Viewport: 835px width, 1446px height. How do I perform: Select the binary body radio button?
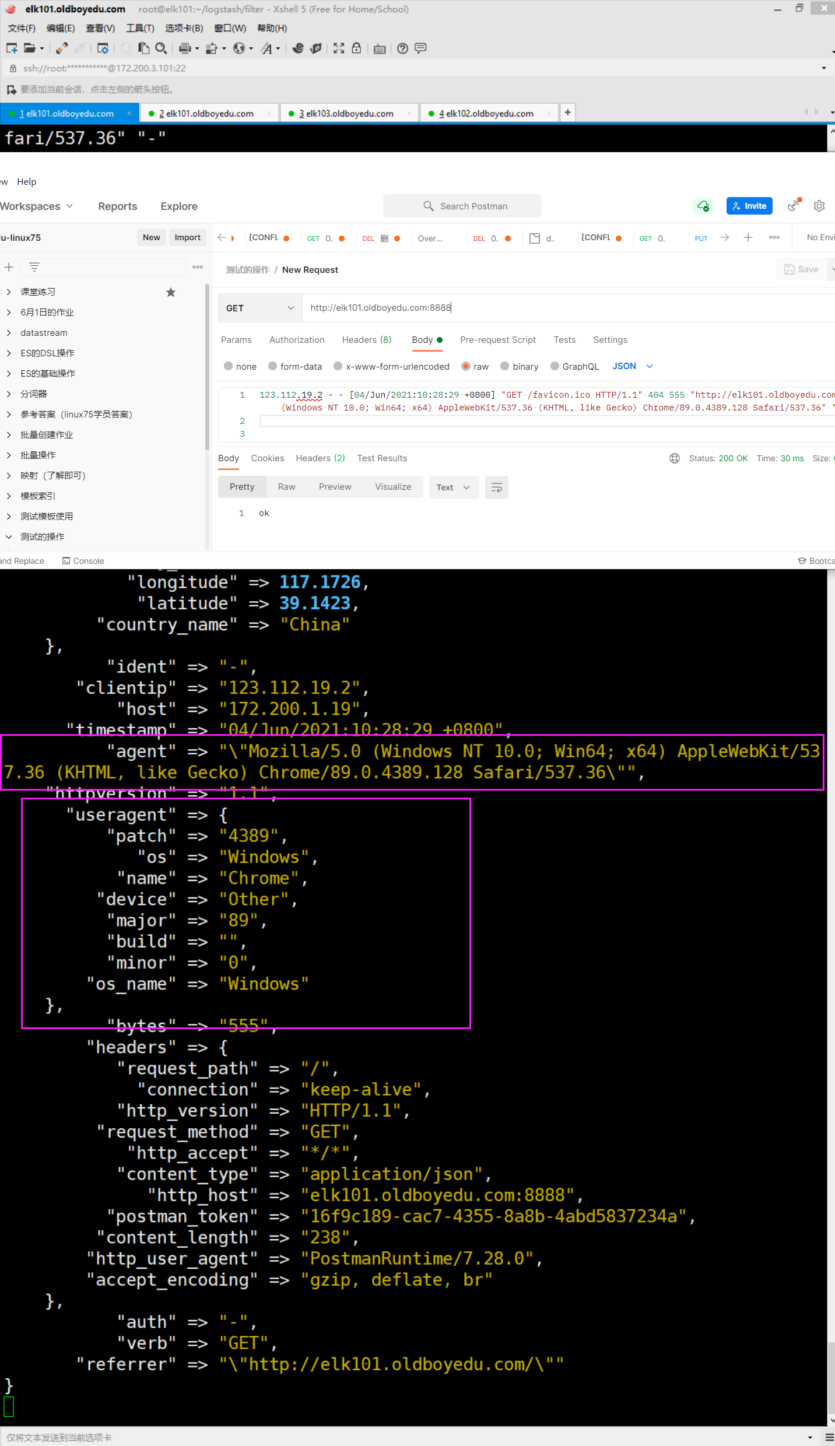pos(505,366)
